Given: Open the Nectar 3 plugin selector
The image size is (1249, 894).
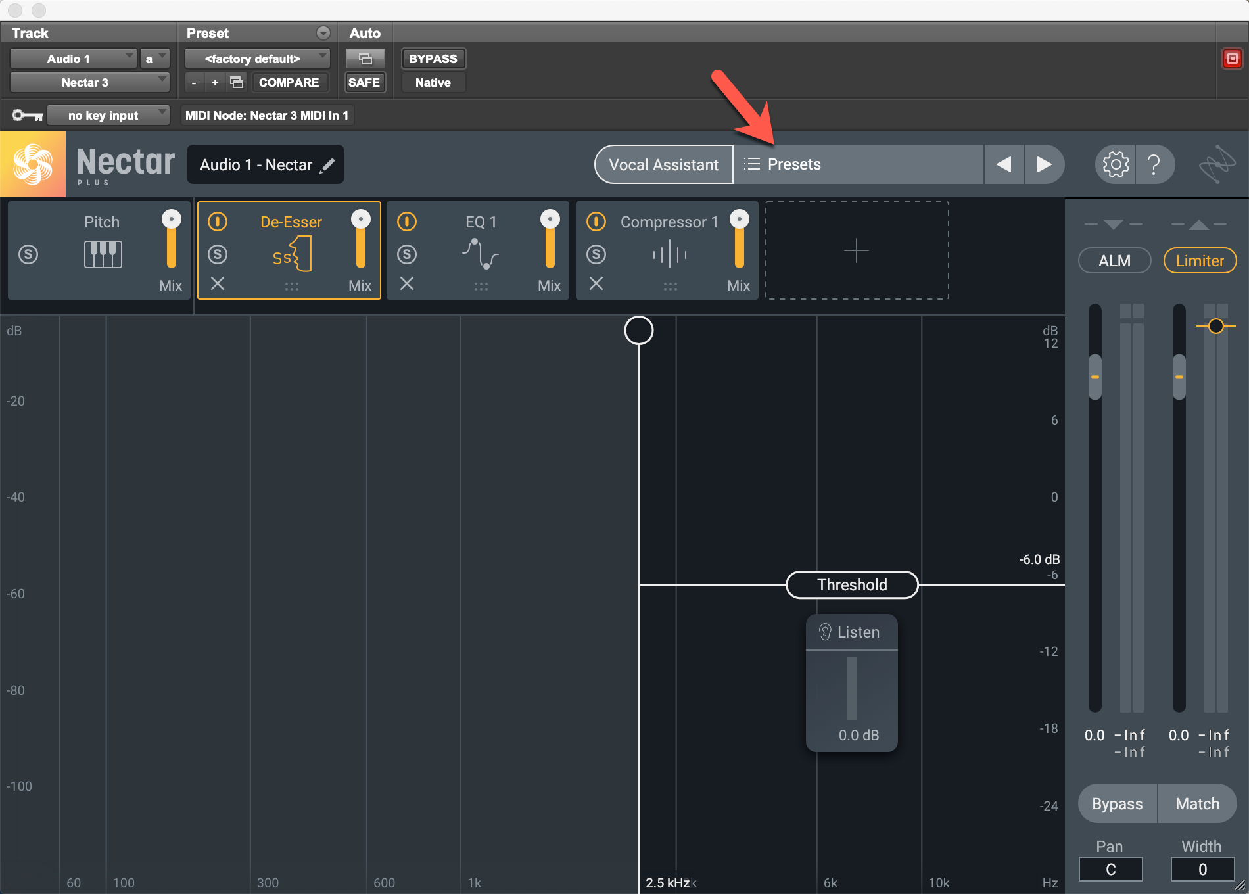Looking at the screenshot, I should pos(90,82).
